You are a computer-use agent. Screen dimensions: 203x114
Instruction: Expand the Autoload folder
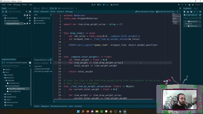coord(3,75)
